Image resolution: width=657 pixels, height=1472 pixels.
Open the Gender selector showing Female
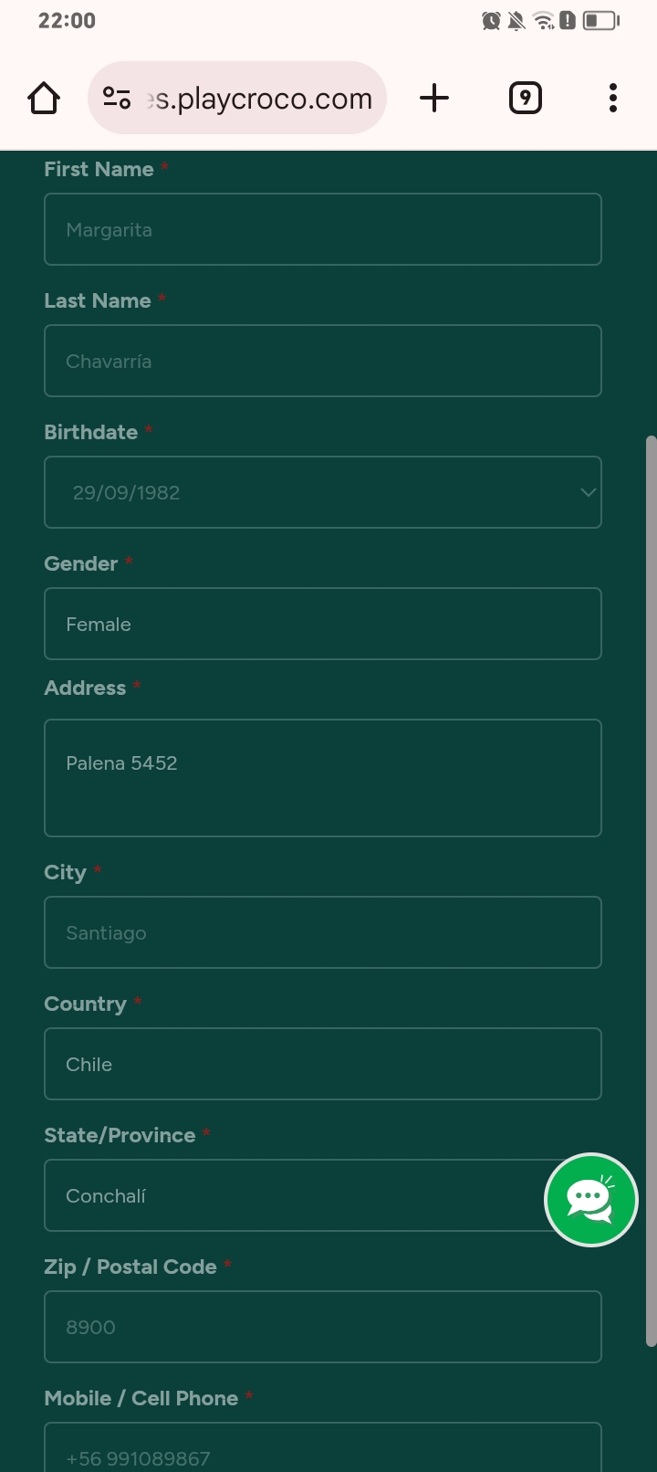323,624
